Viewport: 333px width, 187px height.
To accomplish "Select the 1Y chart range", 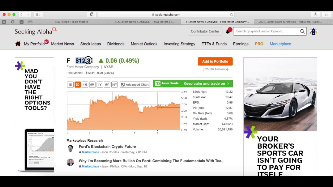I will pyautogui.click(x=100, y=85).
